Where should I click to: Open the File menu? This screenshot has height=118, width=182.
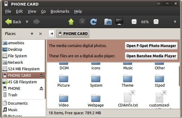[x=8, y=11]
